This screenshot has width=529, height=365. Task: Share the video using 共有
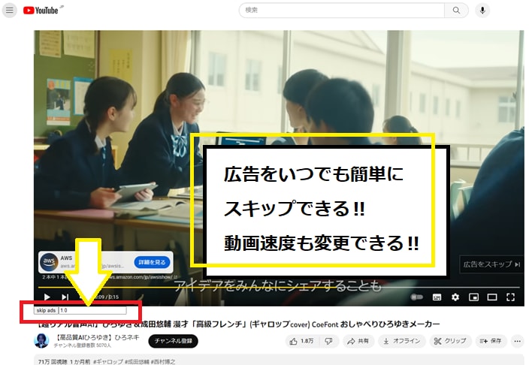(x=358, y=342)
